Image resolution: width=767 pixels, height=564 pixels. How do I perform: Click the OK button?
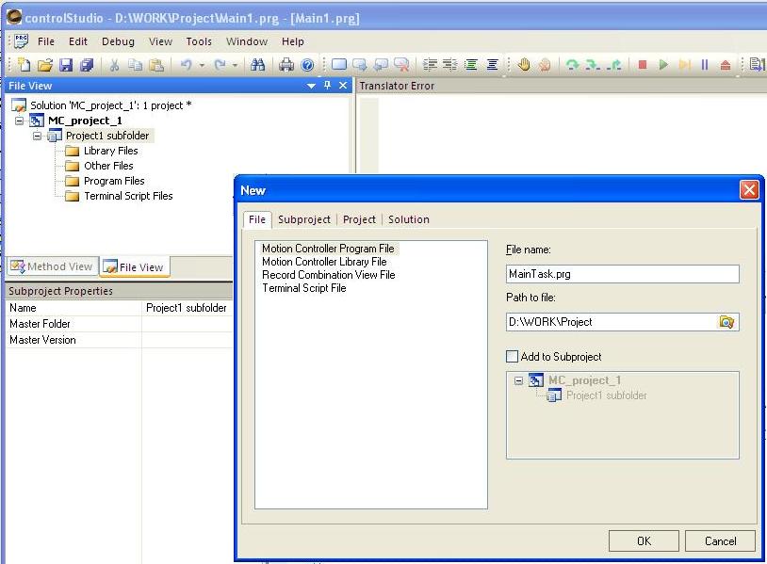(x=644, y=540)
